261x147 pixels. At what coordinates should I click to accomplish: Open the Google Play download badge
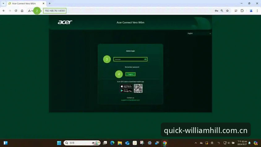126,91
